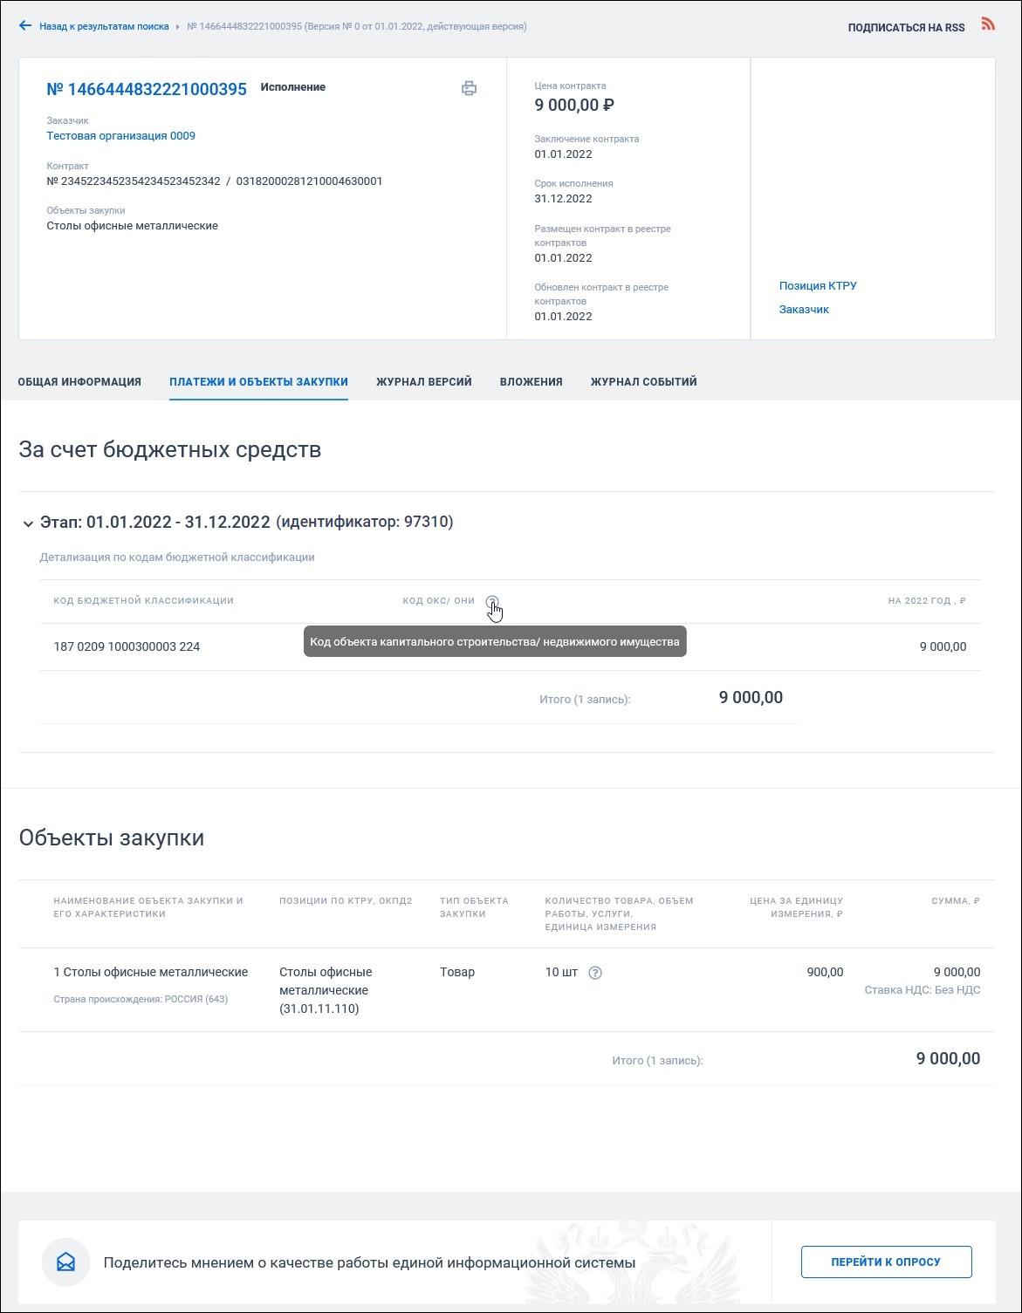Click question mark icon next to 10 шт

(x=595, y=973)
